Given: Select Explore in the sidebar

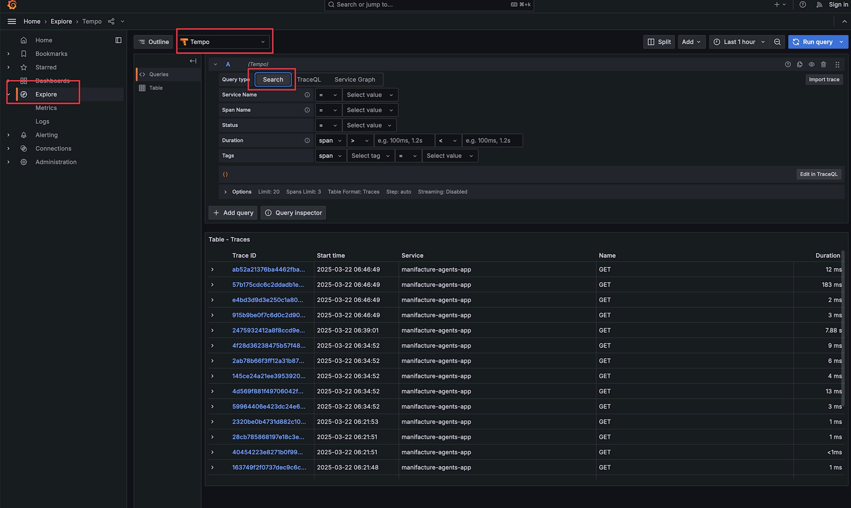Looking at the screenshot, I should point(46,94).
